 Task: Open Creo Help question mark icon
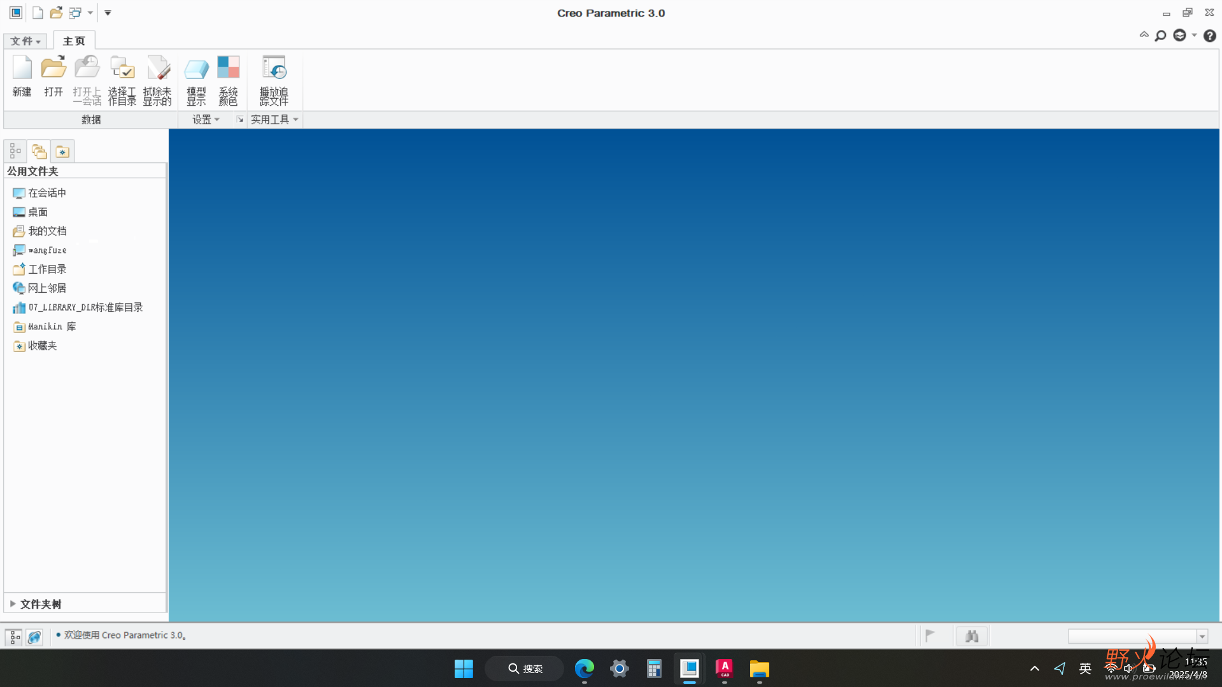(x=1210, y=36)
